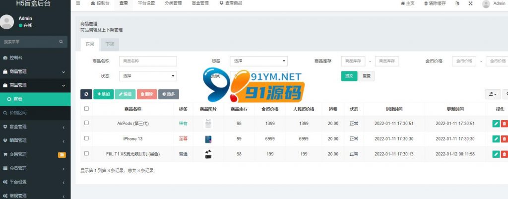
Task: Click the red 删除 toolbar button
Action: [x=147, y=94]
